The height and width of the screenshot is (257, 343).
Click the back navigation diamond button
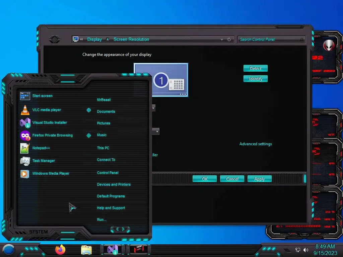click(55, 39)
